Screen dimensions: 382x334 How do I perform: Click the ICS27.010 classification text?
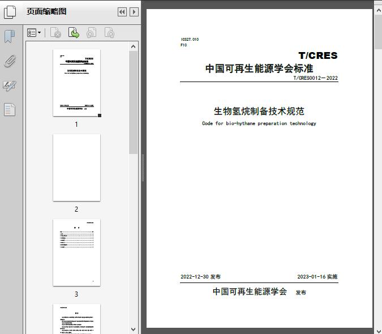click(x=190, y=39)
